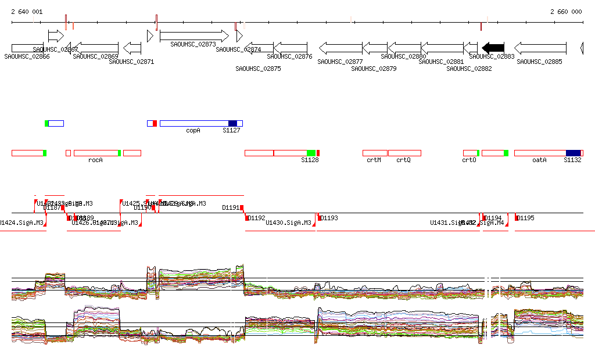
Task: Select the blue box with green start
Action: pos(54,123)
